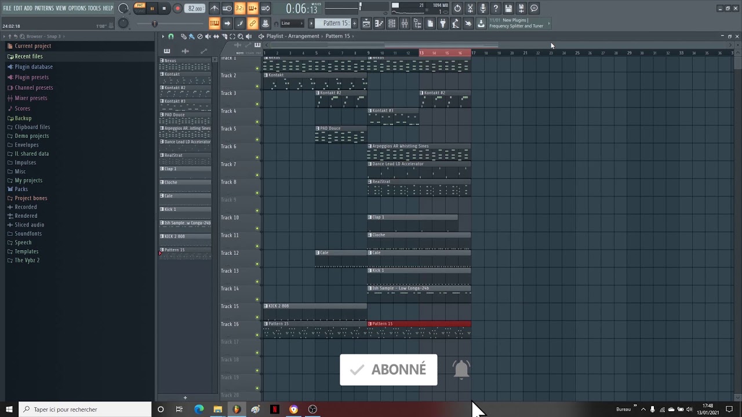The height and width of the screenshot is (417, 742).
Task: Expand the My projects folder
Action: pyautogui.click(x=28, y=180)
